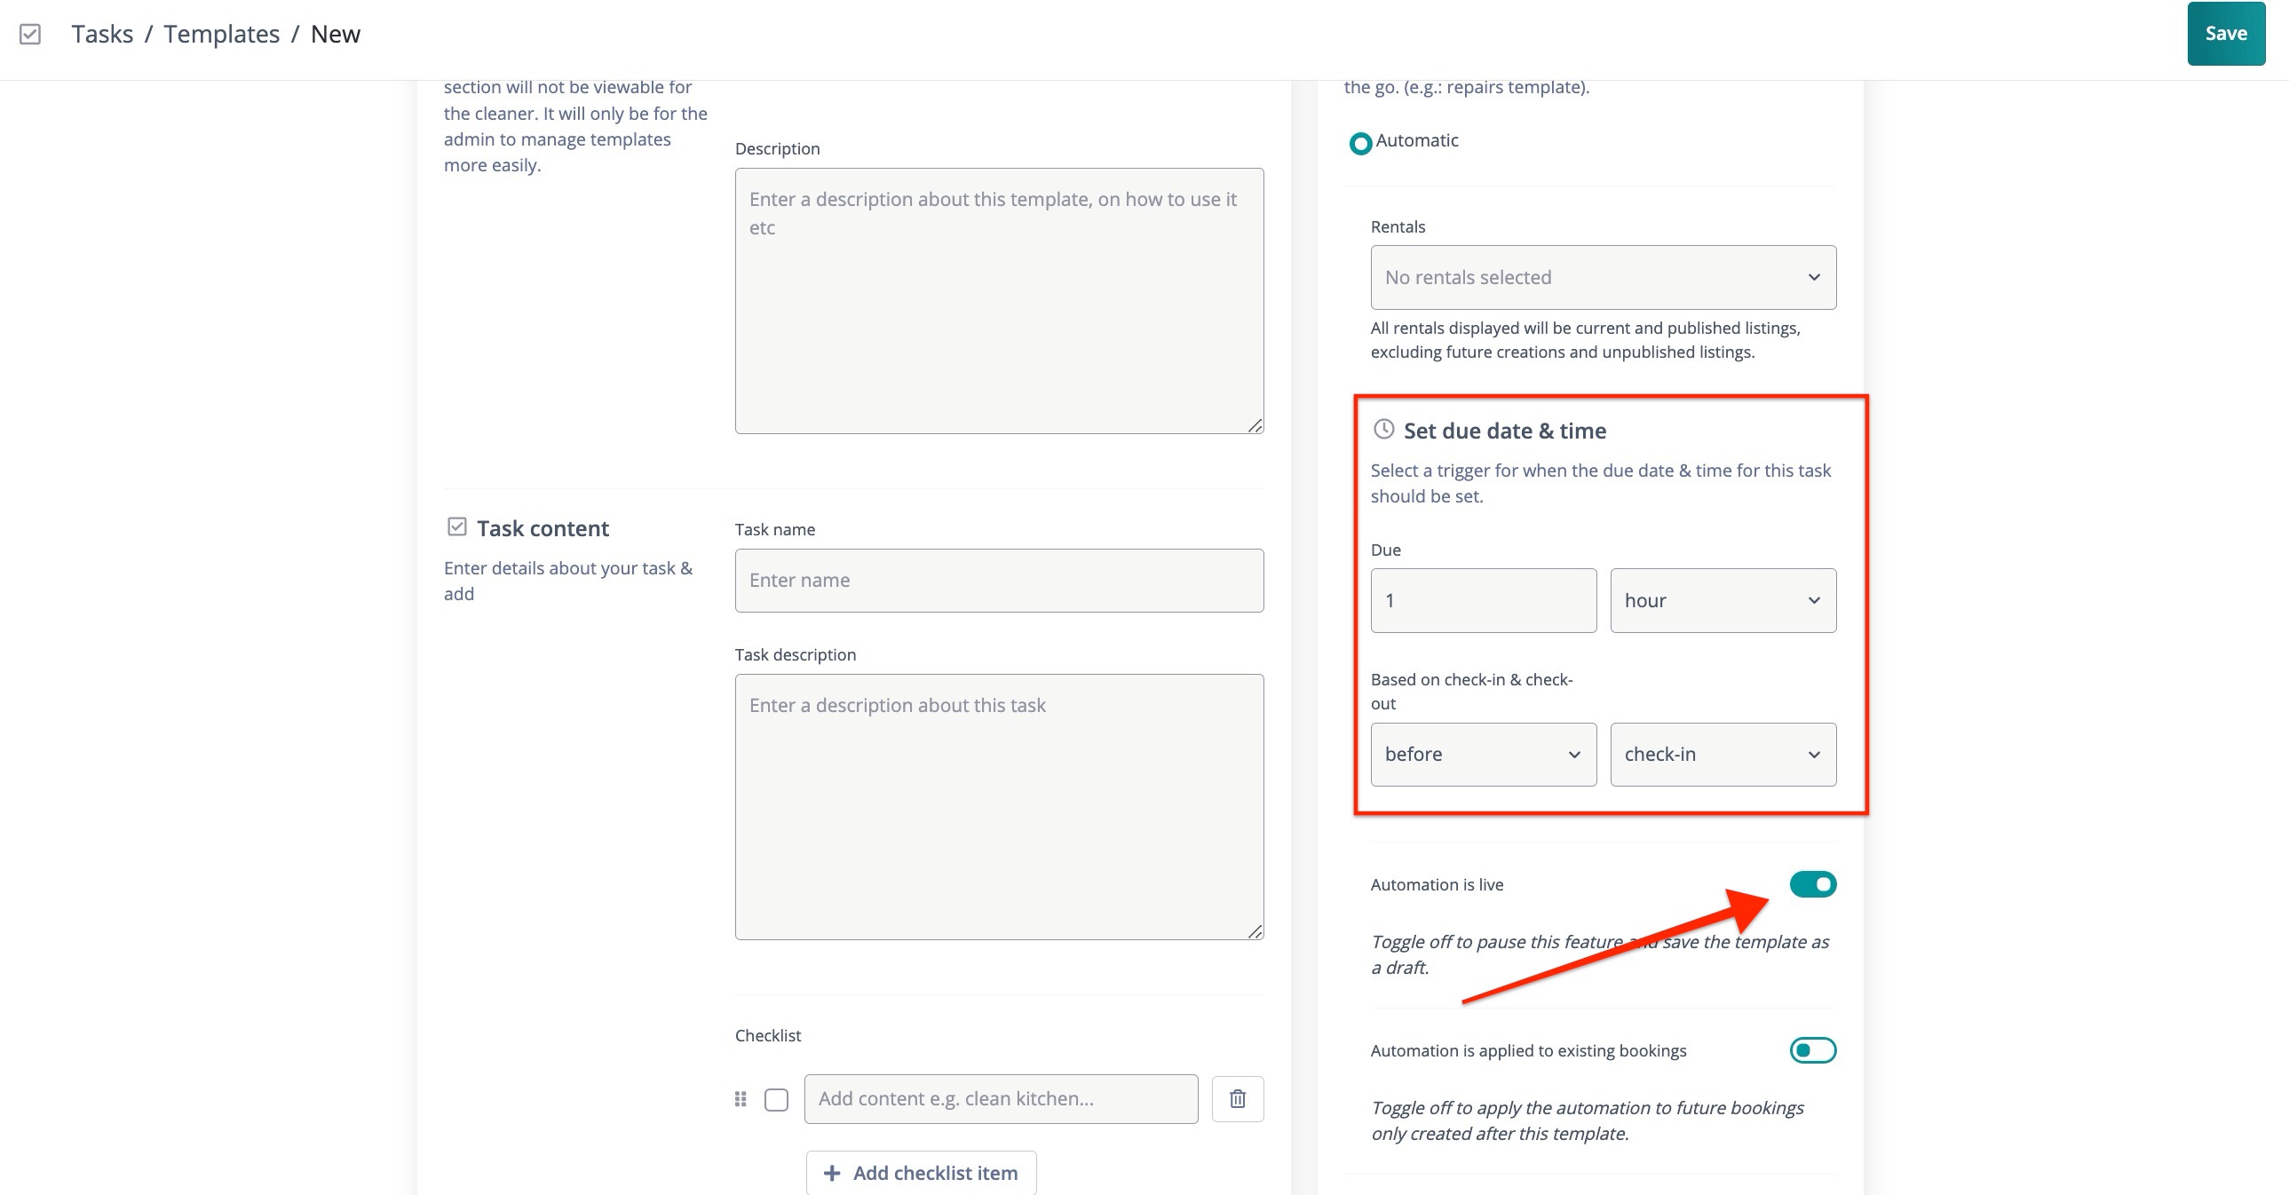Select the Automatic radio option
This screenshot has height=1195, width=2289.
click(1360, 142)
